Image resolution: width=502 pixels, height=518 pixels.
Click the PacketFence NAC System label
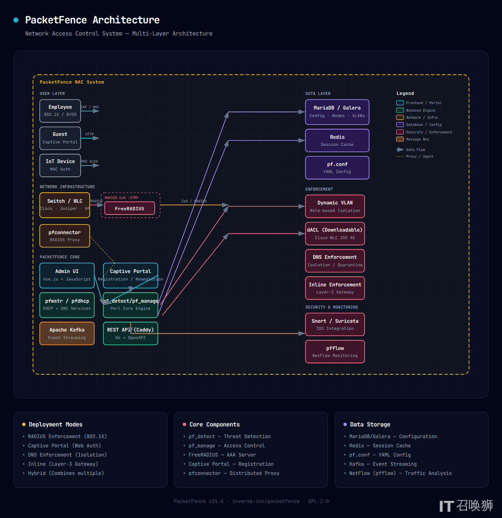[x=72, y=82]
